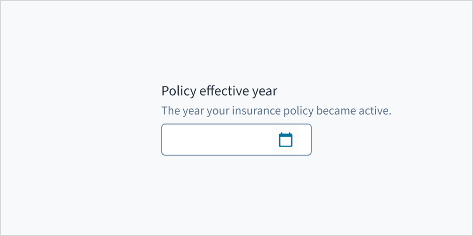Focus the Policy effective year input
The width and height of the screenshot is (473, 236).
tap(217, 140)
